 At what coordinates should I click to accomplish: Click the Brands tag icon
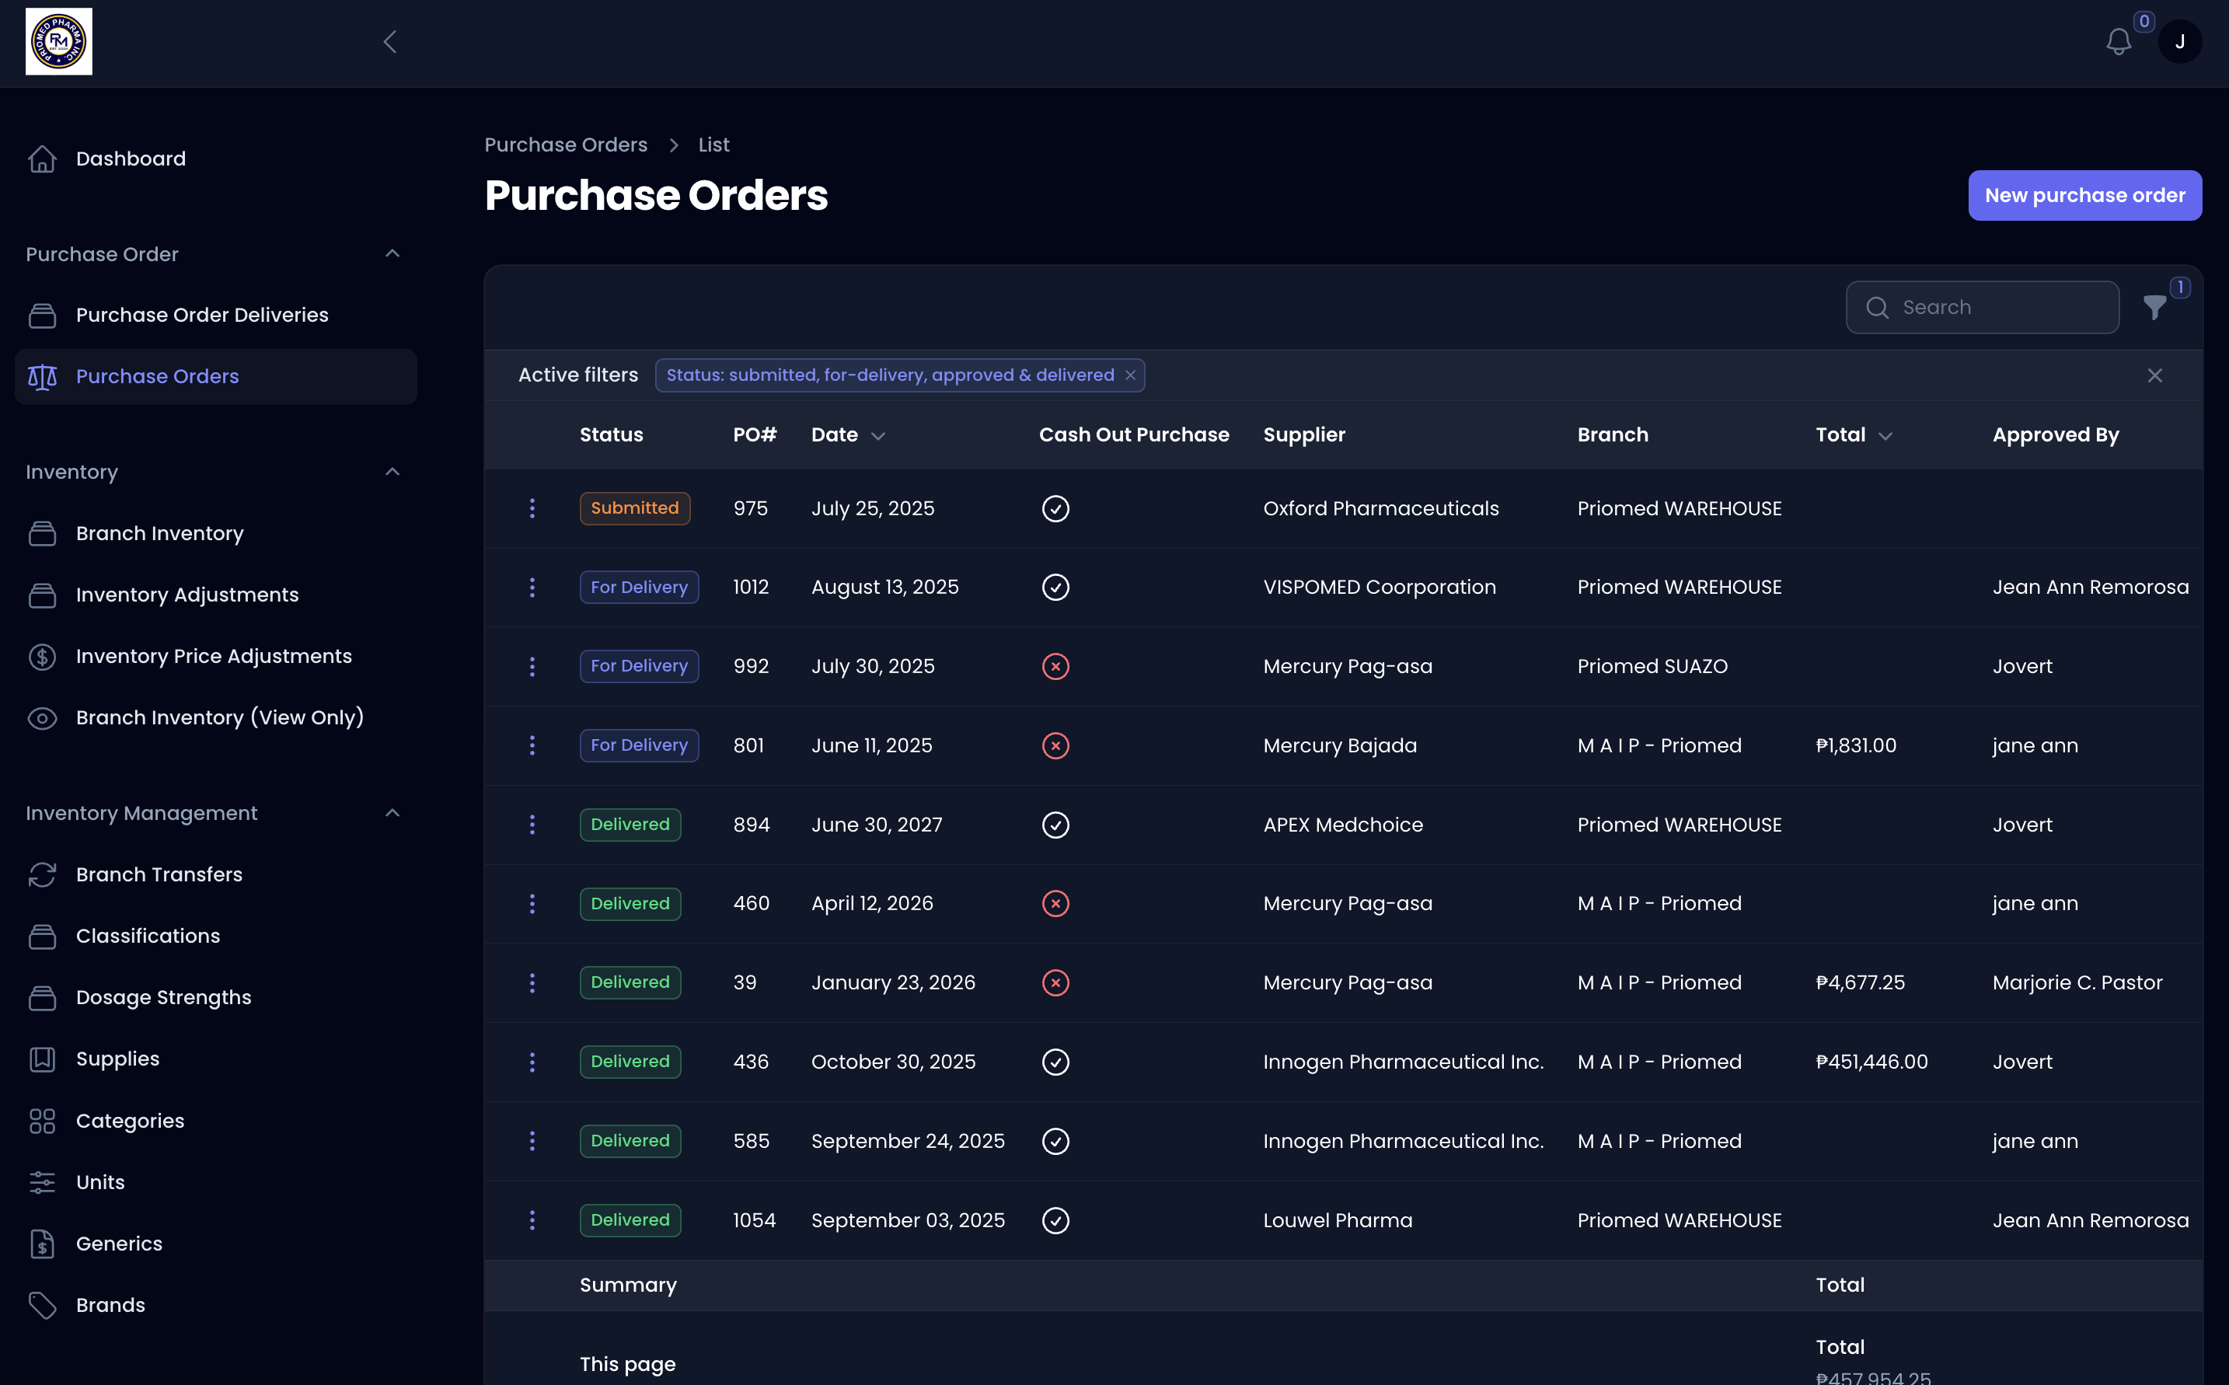[43, 1304]
